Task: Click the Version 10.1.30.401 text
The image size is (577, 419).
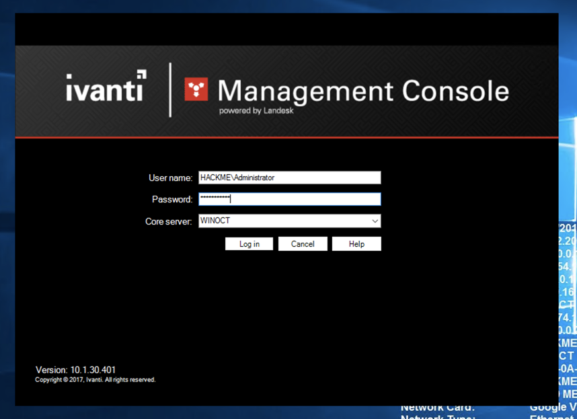Action: click(x=75, y=370)
